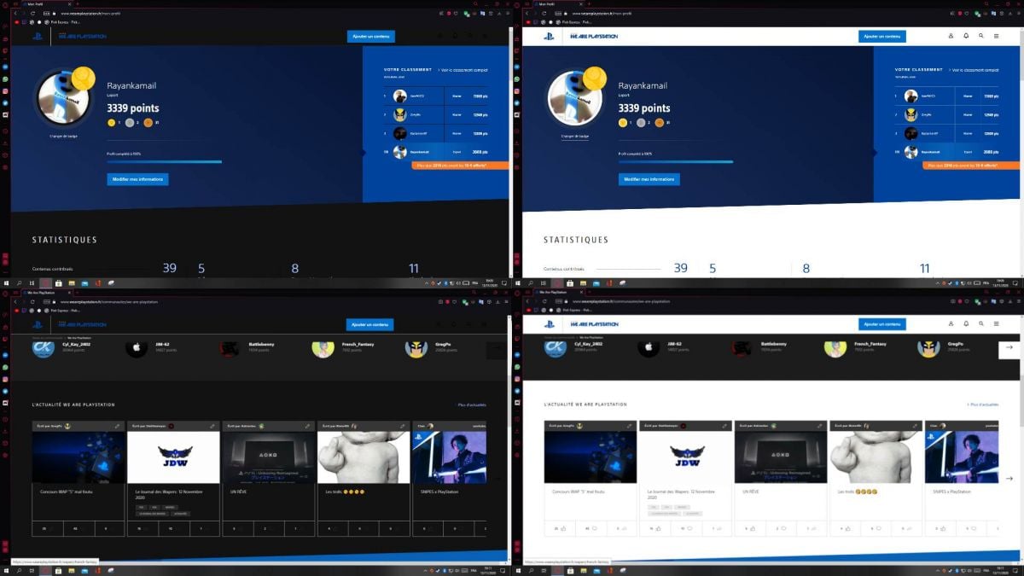Click 'Ajouter un contenu' on dark-mode profile page
The width and height of the screenshot is (1024, 576).
pos(371,36)
